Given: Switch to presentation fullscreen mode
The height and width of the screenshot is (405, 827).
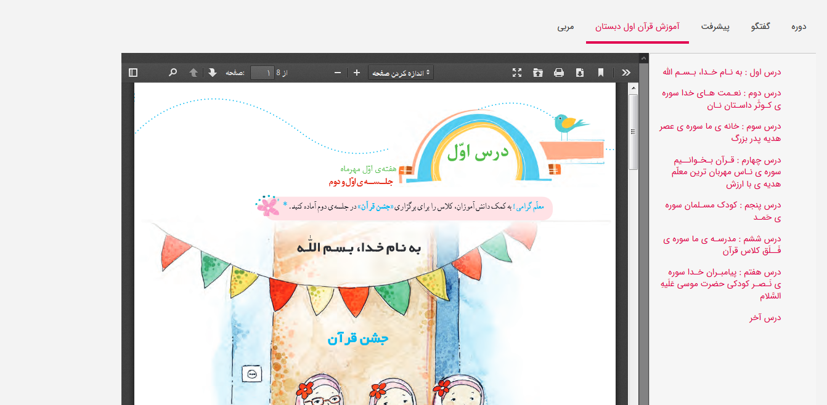Looking at the screenshot, I should [517, 73].
